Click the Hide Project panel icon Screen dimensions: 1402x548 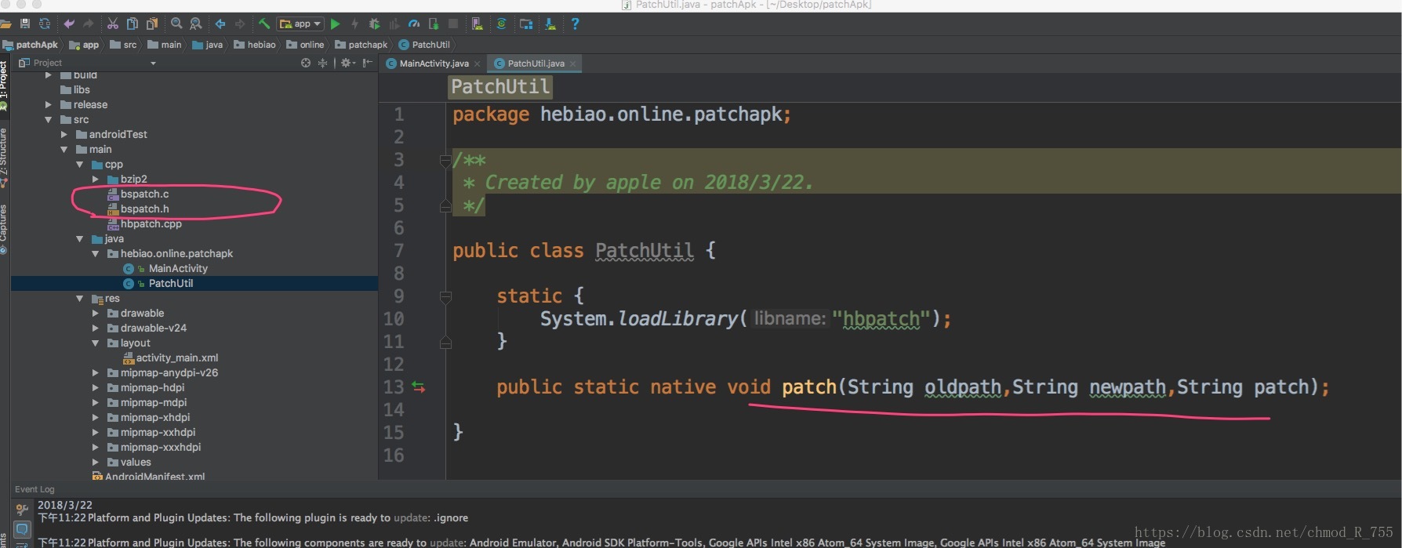tap(367, 63)
